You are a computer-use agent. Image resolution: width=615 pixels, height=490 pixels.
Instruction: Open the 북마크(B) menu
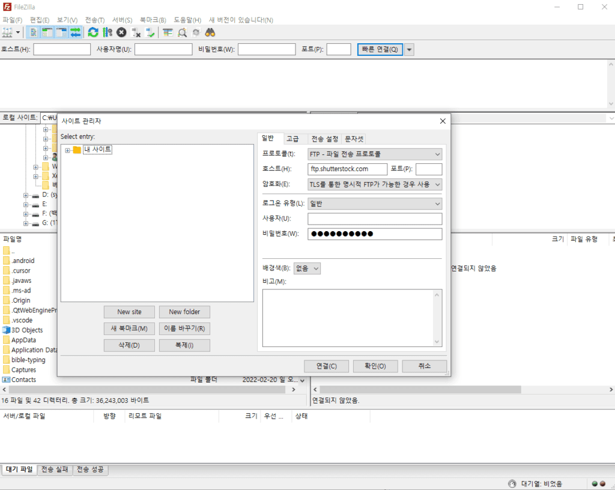coord(153,20)
